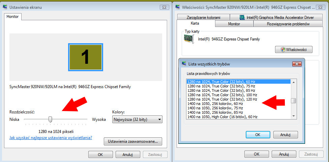This screenshot has height=162, width=329.
Task: Click OK at bottom of Właściwości window
Action: point(257,154)
